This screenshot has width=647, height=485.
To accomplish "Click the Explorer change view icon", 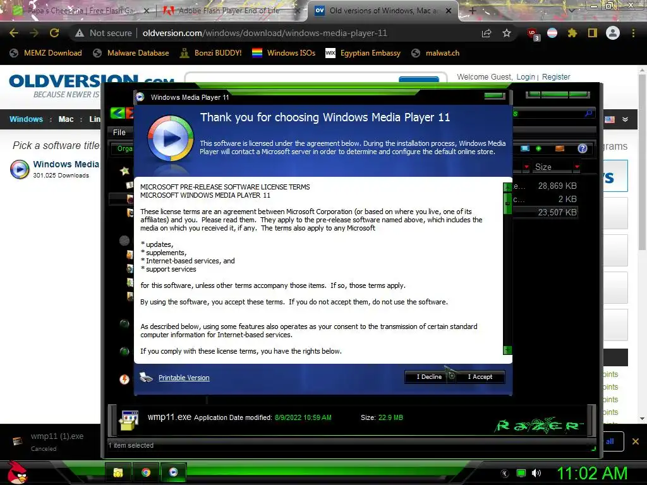I will (x=525, y=148).
